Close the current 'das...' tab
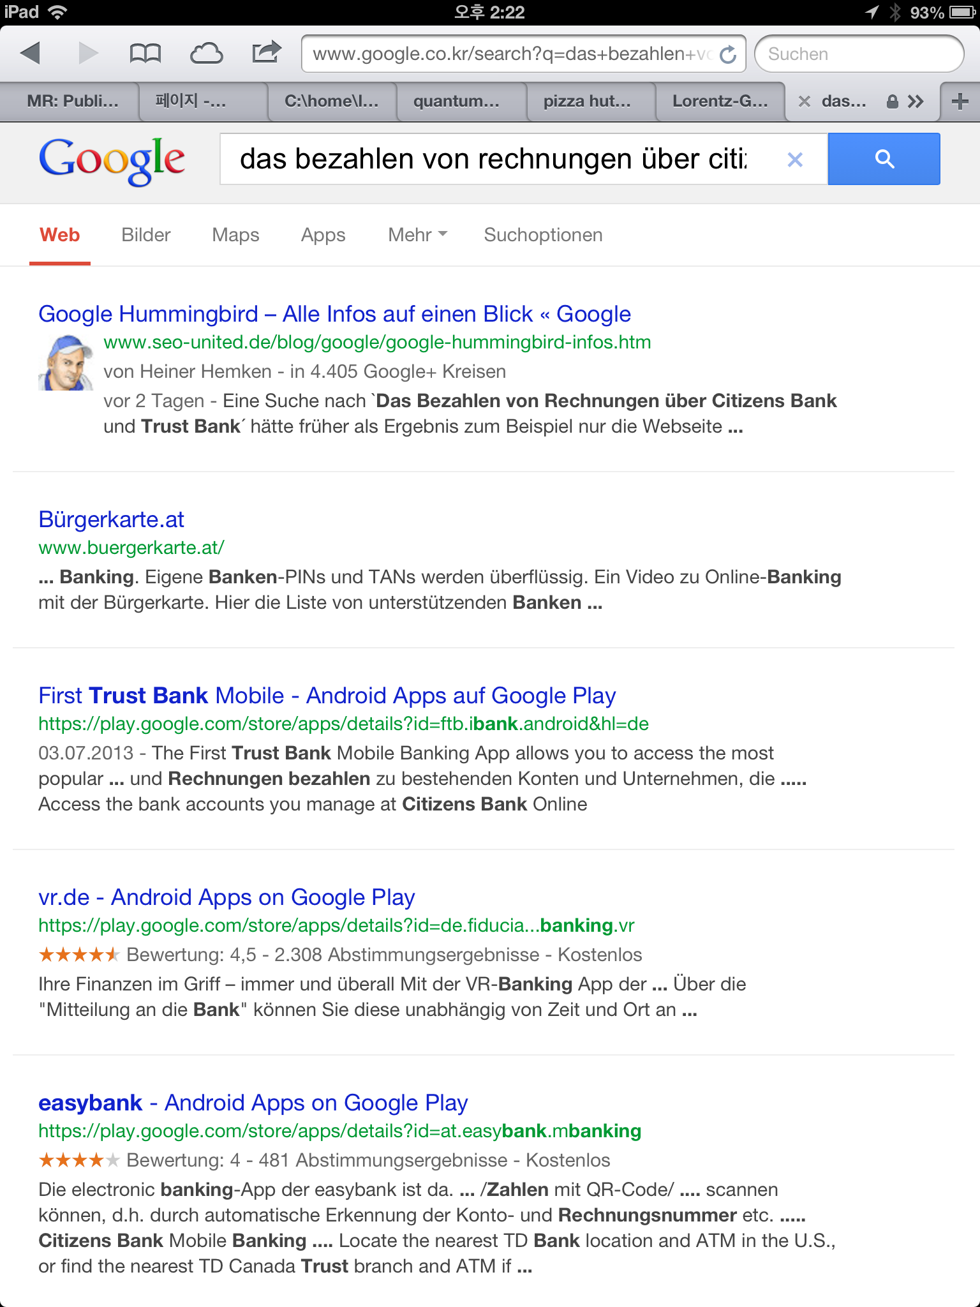This screenshot has height=1307, width=980. click(805, 101)
